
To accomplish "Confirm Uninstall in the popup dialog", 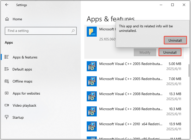I will point(175,40).
